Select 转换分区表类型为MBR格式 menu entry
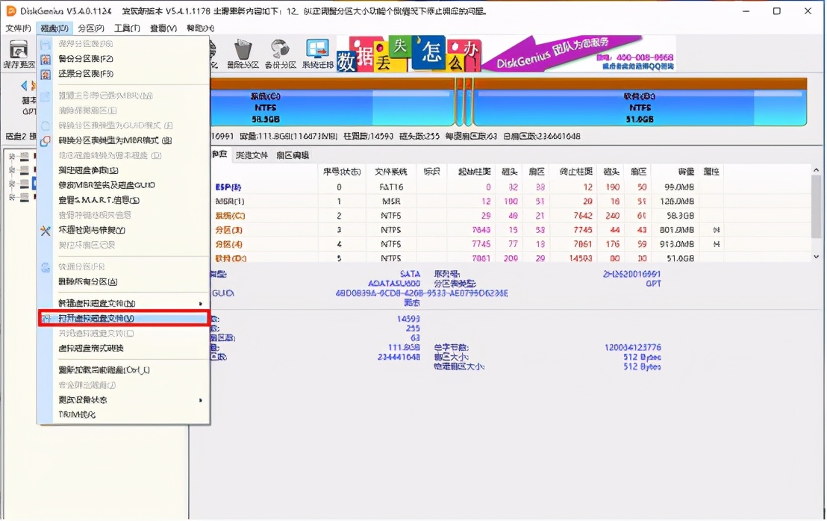Screen dimensions: 827x521 tap(124, 140)
